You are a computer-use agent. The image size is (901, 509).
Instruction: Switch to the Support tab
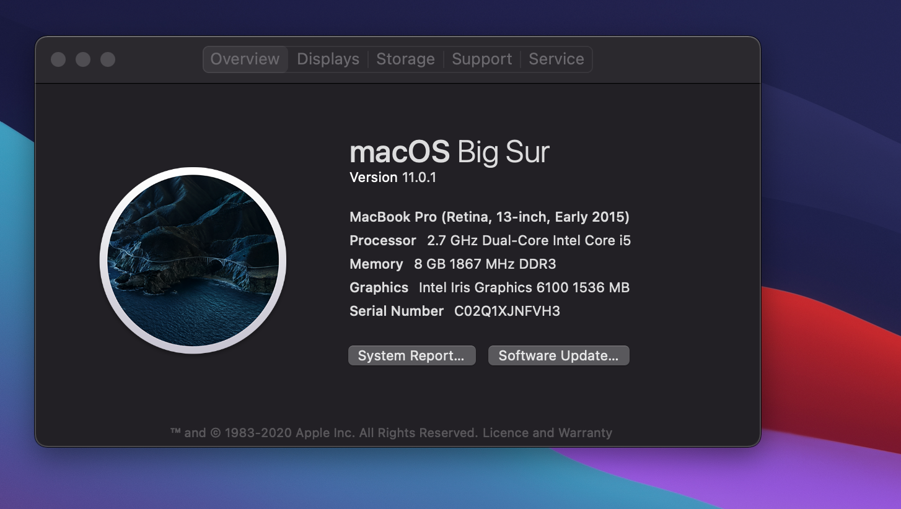tap(481, 59)
